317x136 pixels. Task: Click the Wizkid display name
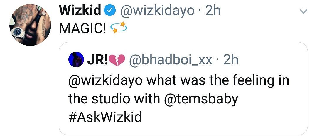(x=80, y=11)
